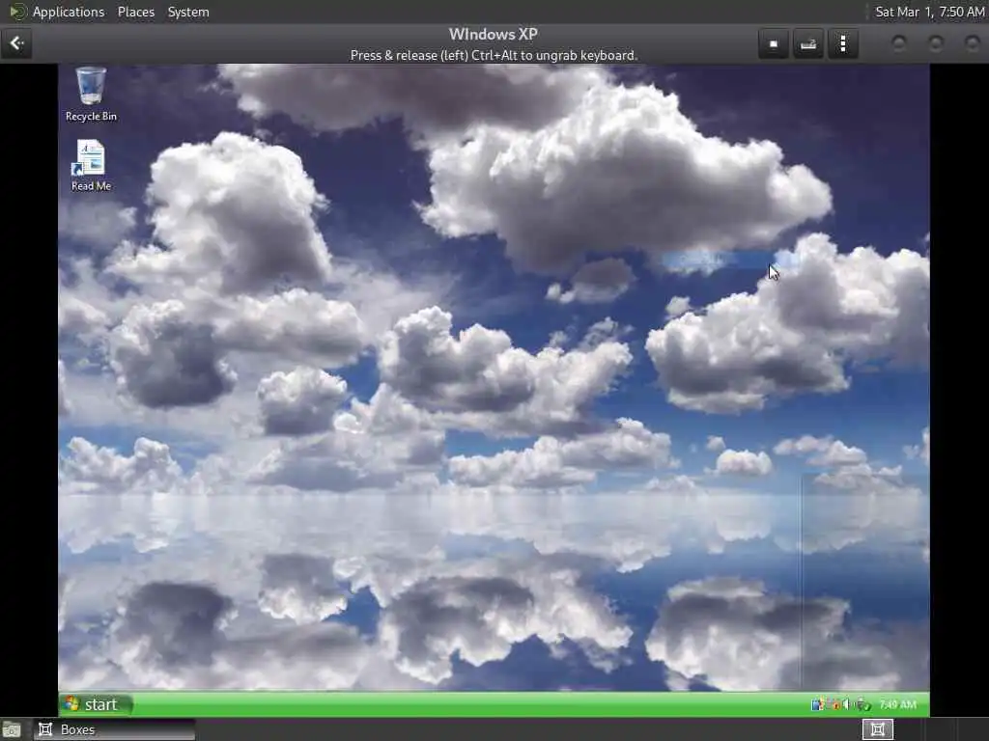
Task: Select the Boxes window in the bottom panel
Action: [x=114, y=729]
